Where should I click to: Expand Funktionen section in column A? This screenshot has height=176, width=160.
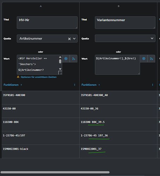coord(13,85)
